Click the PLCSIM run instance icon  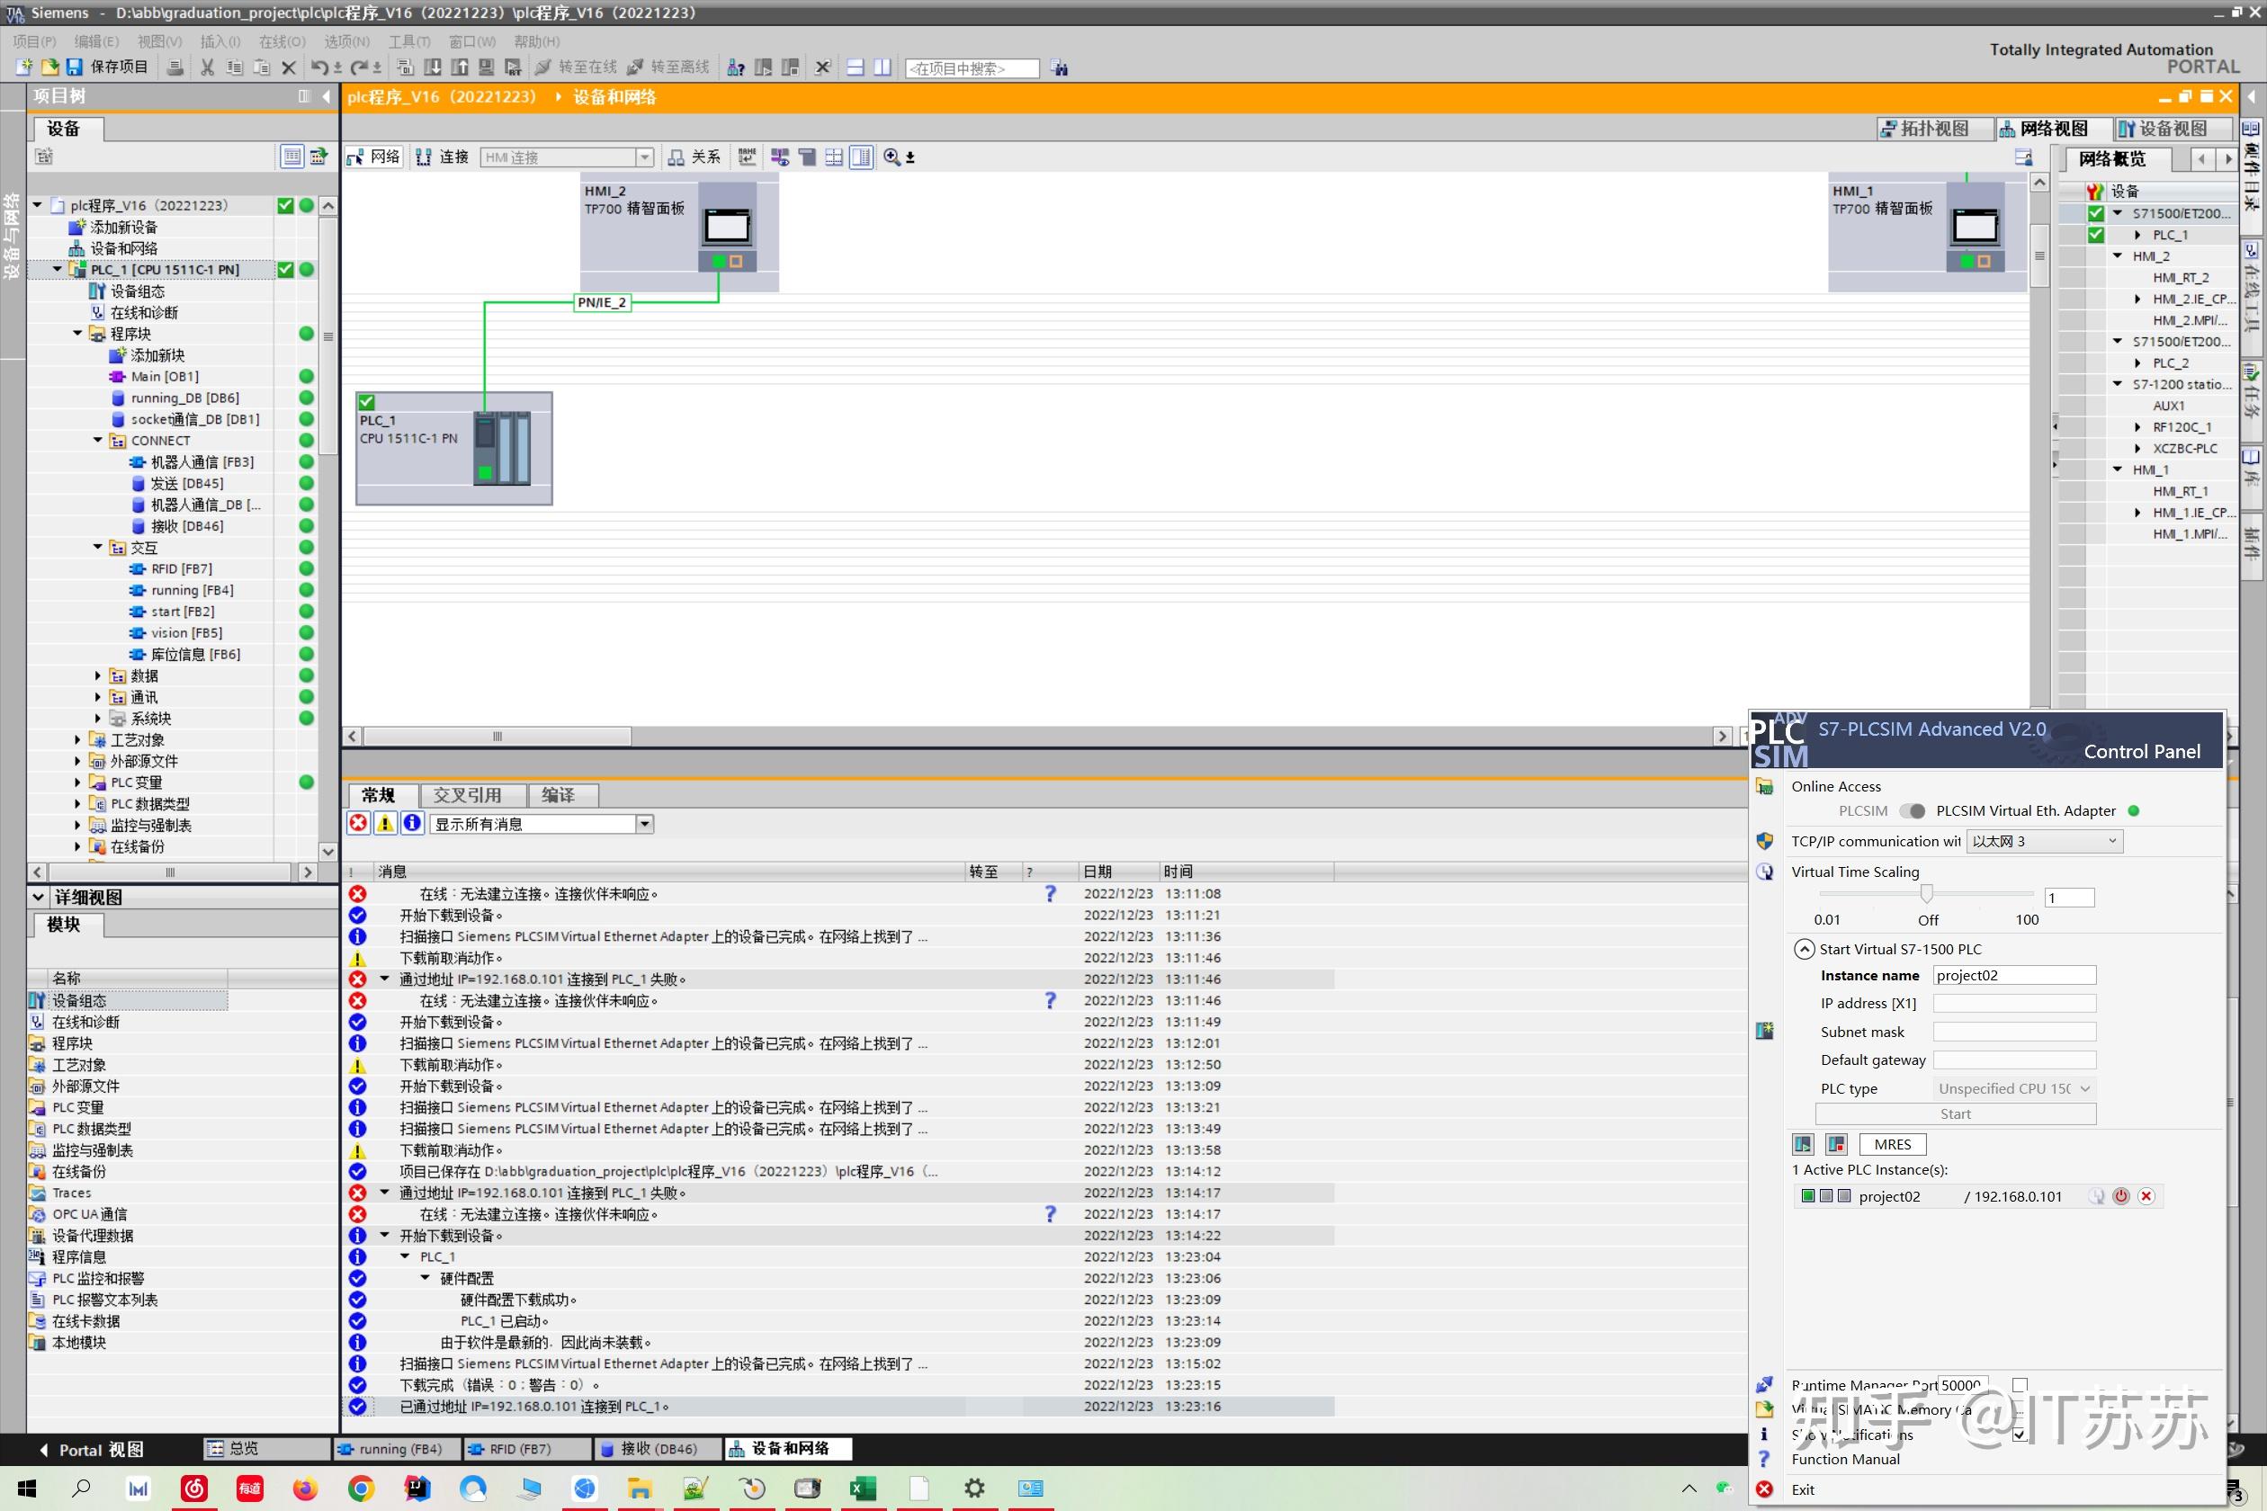tap(1803, 1144)
